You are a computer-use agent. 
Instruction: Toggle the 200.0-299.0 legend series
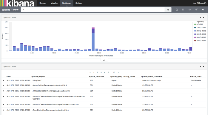coord(200,31)
